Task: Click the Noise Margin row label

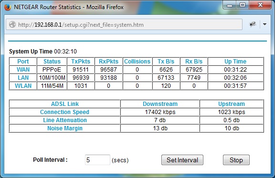Action: [65, 128]
